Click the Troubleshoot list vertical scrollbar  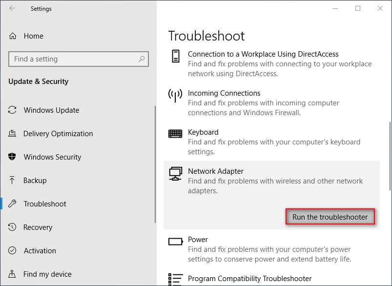coord(389,156)
